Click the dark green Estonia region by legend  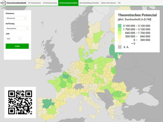(112, 48)
